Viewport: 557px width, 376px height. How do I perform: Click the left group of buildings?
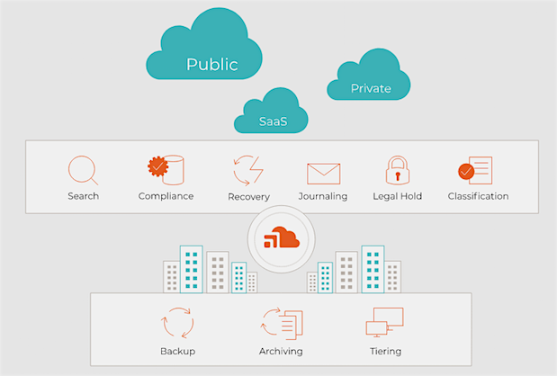click(211, 269)
